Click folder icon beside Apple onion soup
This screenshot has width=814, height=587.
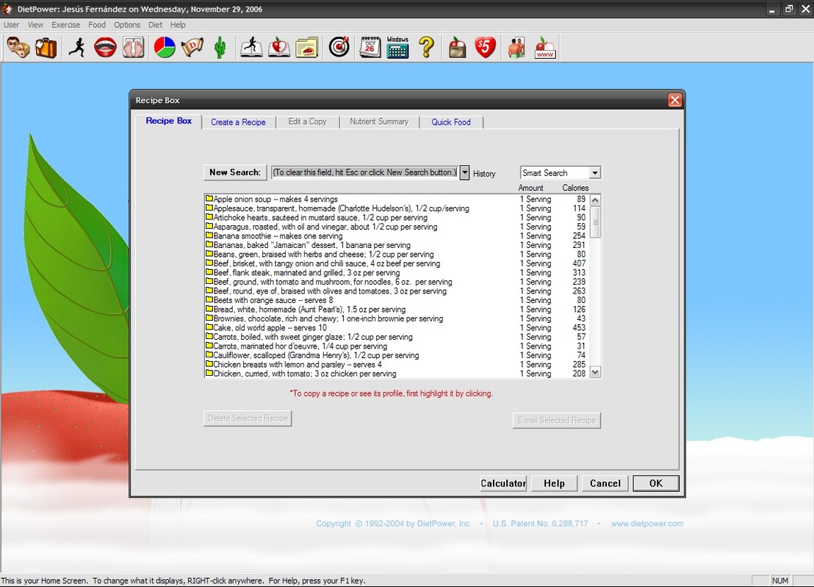(209, 199)
